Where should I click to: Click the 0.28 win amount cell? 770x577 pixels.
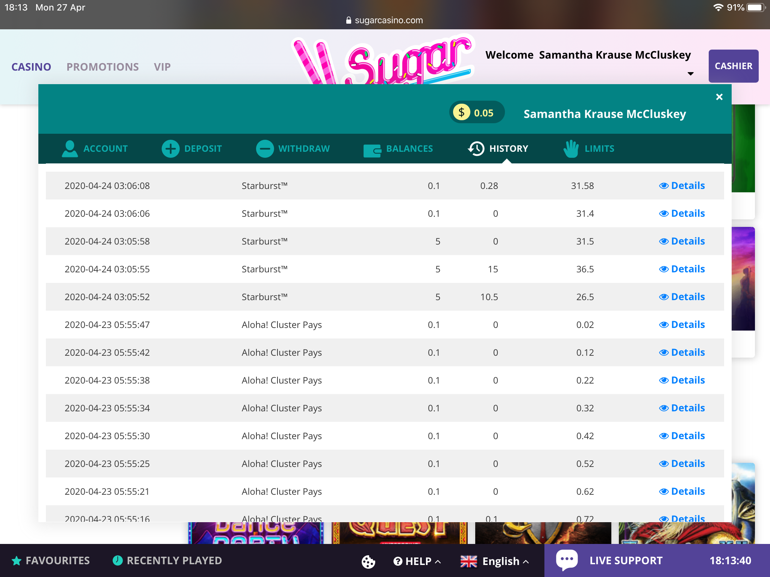coord(489,186)
